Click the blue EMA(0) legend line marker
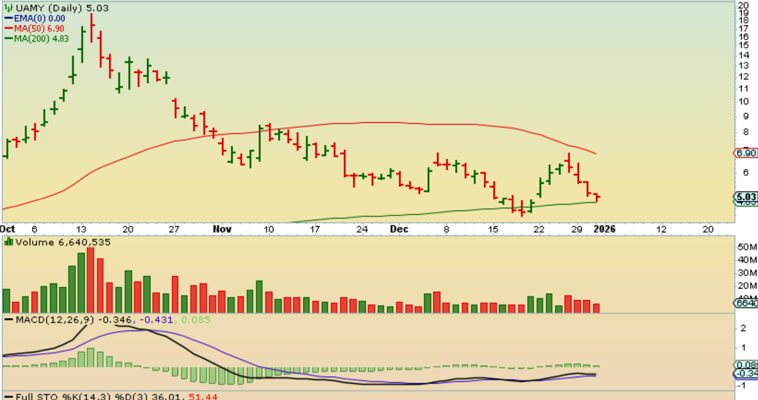Viewport: 758px width, 400px height. coord(9,18)
